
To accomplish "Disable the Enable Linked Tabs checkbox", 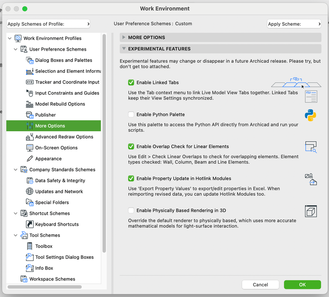I will pos(131,82).
